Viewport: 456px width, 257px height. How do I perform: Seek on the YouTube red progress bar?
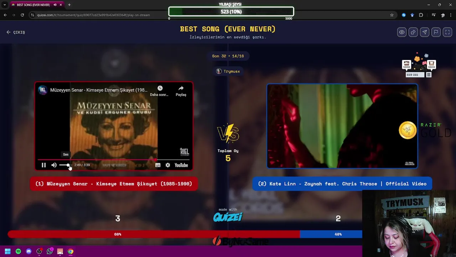113,160
